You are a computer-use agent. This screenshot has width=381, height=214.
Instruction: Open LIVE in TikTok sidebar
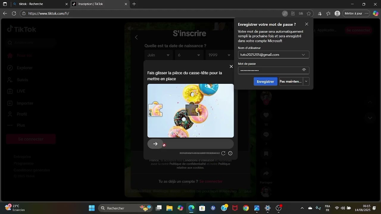point(16,91)
